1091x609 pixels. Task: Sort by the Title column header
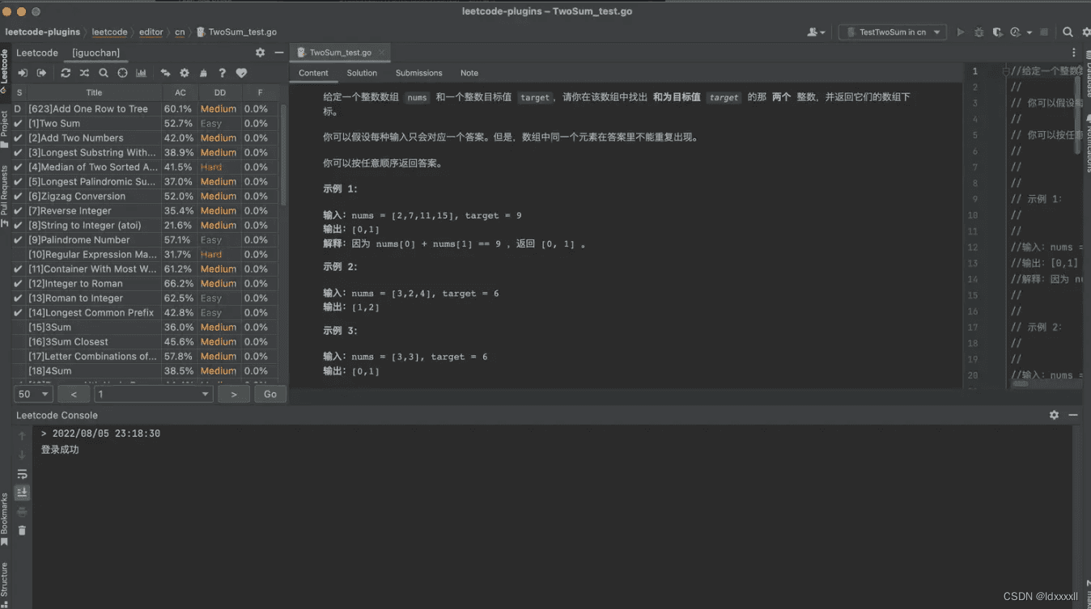click(x=94, y=92)
